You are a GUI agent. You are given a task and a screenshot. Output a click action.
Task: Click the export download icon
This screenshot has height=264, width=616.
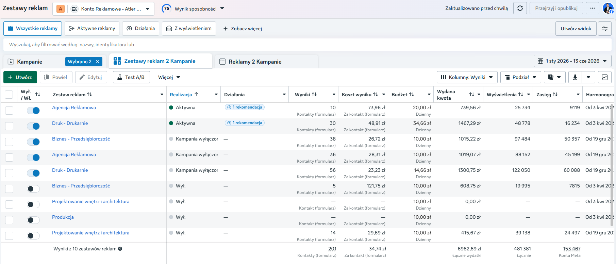tap(575, 77)
